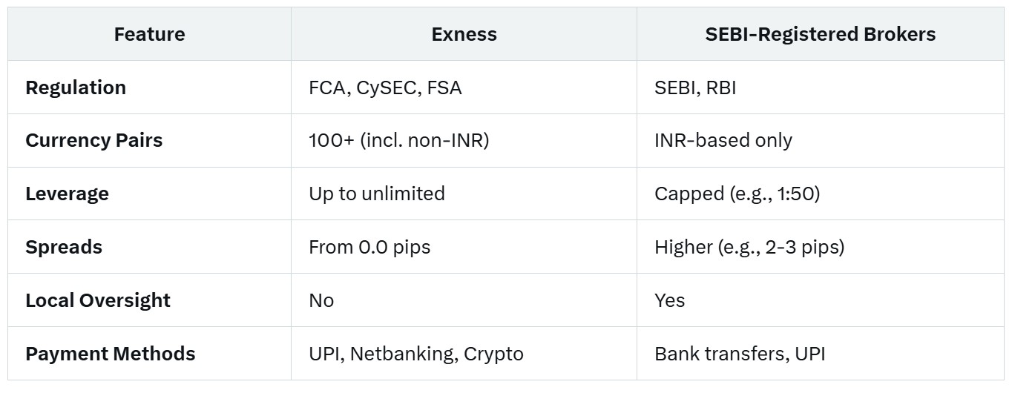The height and width of the screenshot is (393, 1012).
Task: Select the Payment Methods row label
Action: click(x=111, y=354)
